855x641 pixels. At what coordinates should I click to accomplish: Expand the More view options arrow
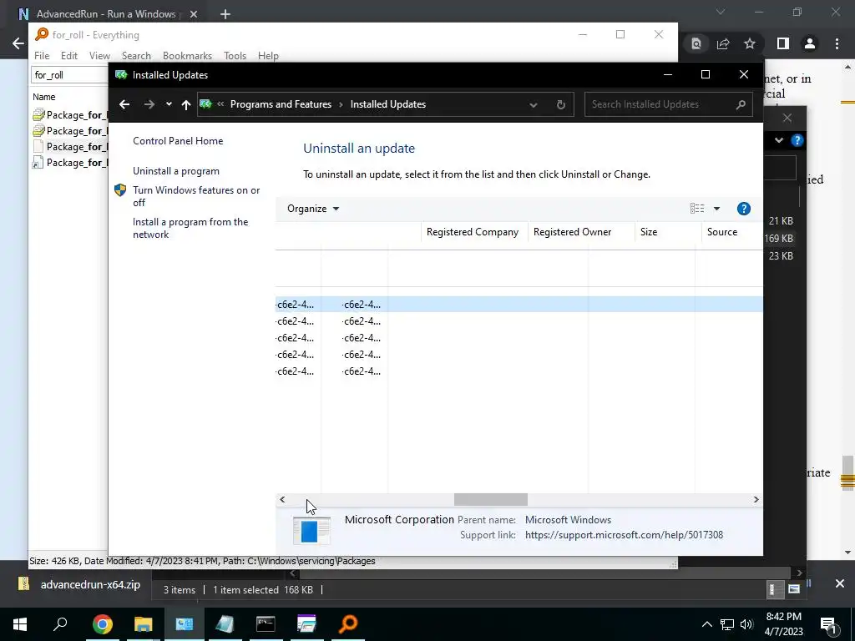pyautogui.click(x=716, y=208)
